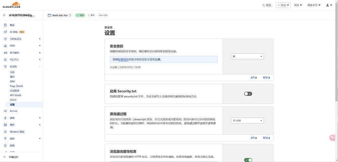The image size is (338, 162).
Task: Enable the Security.txt toggle
Action: coord(248,94)
